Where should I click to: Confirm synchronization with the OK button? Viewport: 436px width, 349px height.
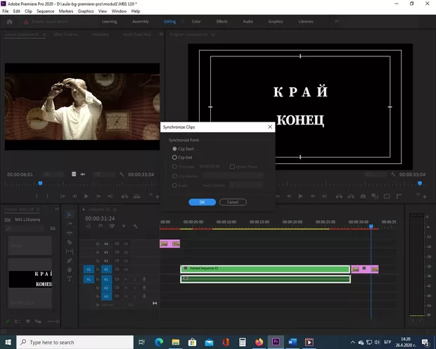(x=202, y=202)
